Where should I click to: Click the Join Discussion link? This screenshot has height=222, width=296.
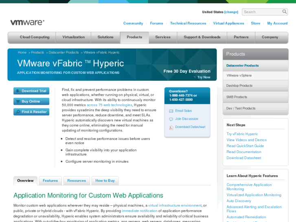186,119
